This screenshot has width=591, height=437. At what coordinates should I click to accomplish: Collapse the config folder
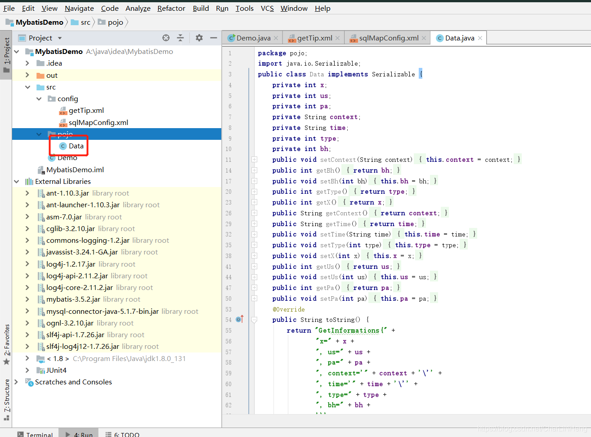(39, 99)
